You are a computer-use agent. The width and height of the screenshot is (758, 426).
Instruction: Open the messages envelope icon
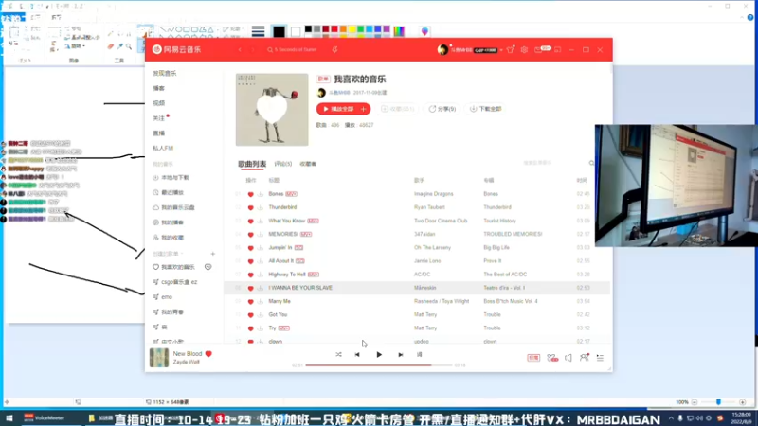(x=538, y=50)
